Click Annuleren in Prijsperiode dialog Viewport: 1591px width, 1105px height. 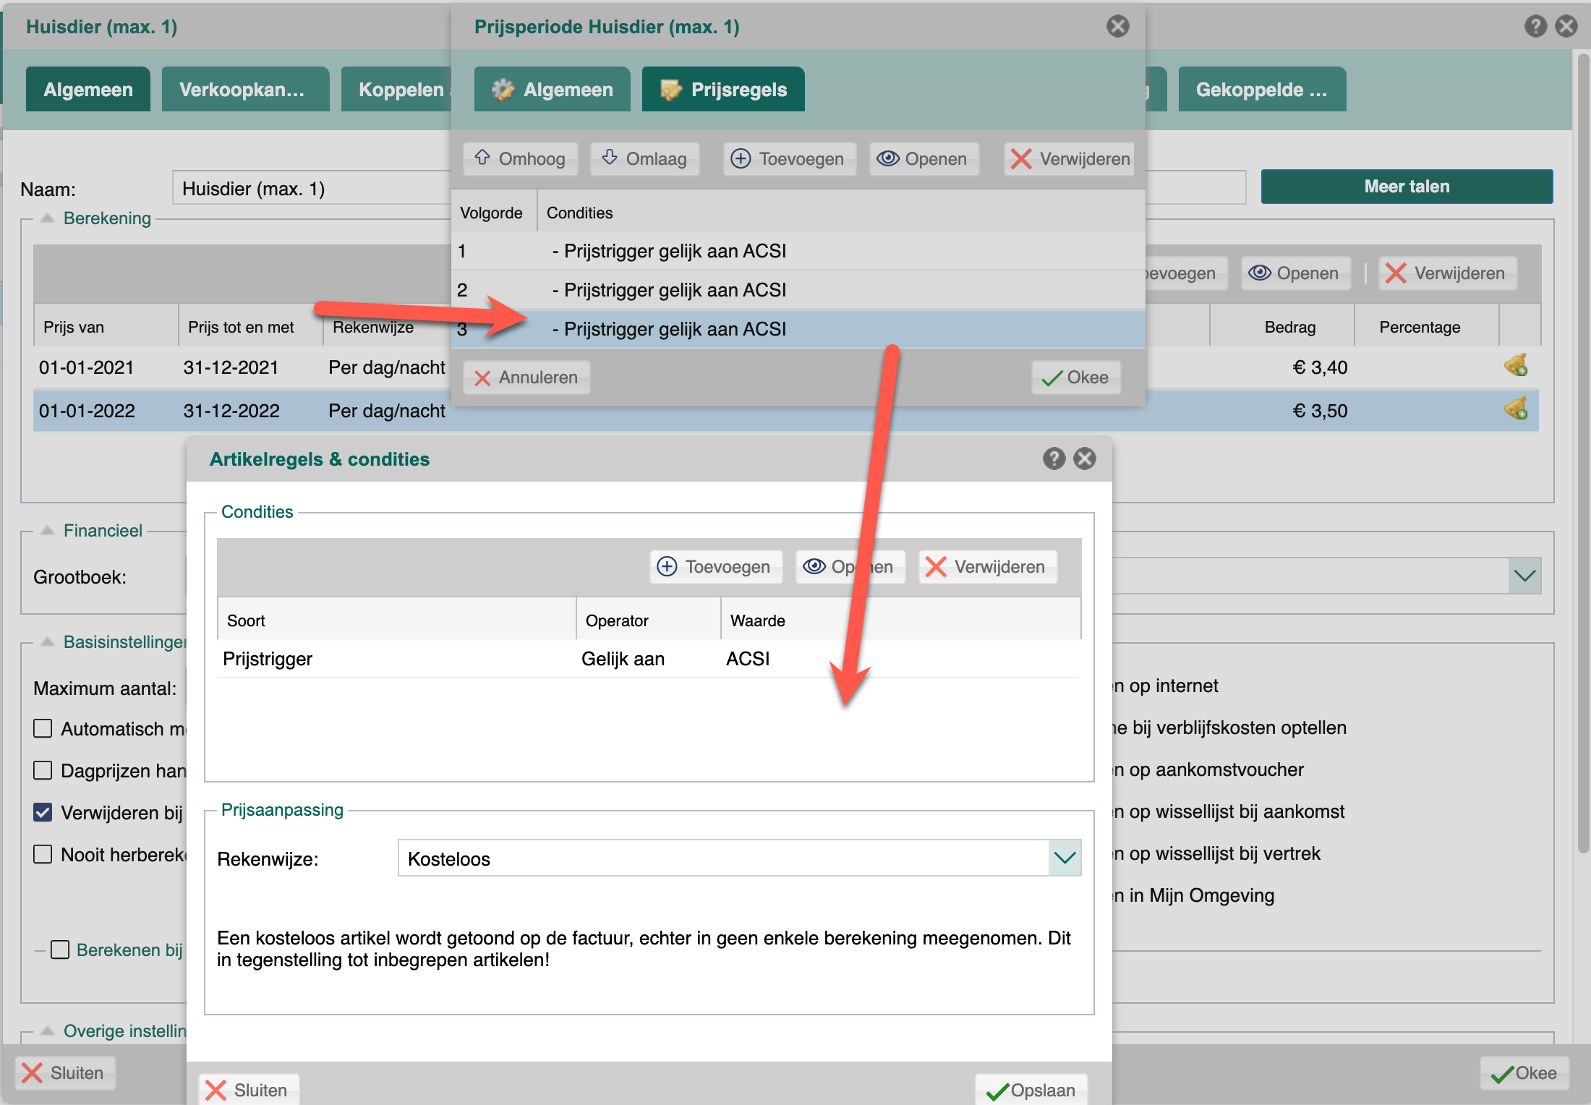click(x=526, y=377)
